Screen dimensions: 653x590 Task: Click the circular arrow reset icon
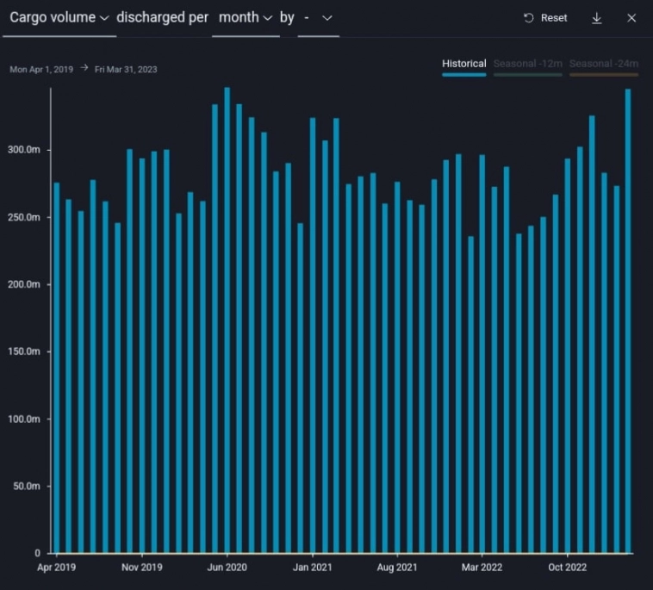tap(529, 18)
